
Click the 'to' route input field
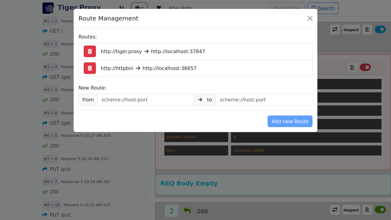pyautogui.click(x=264, y=100)
